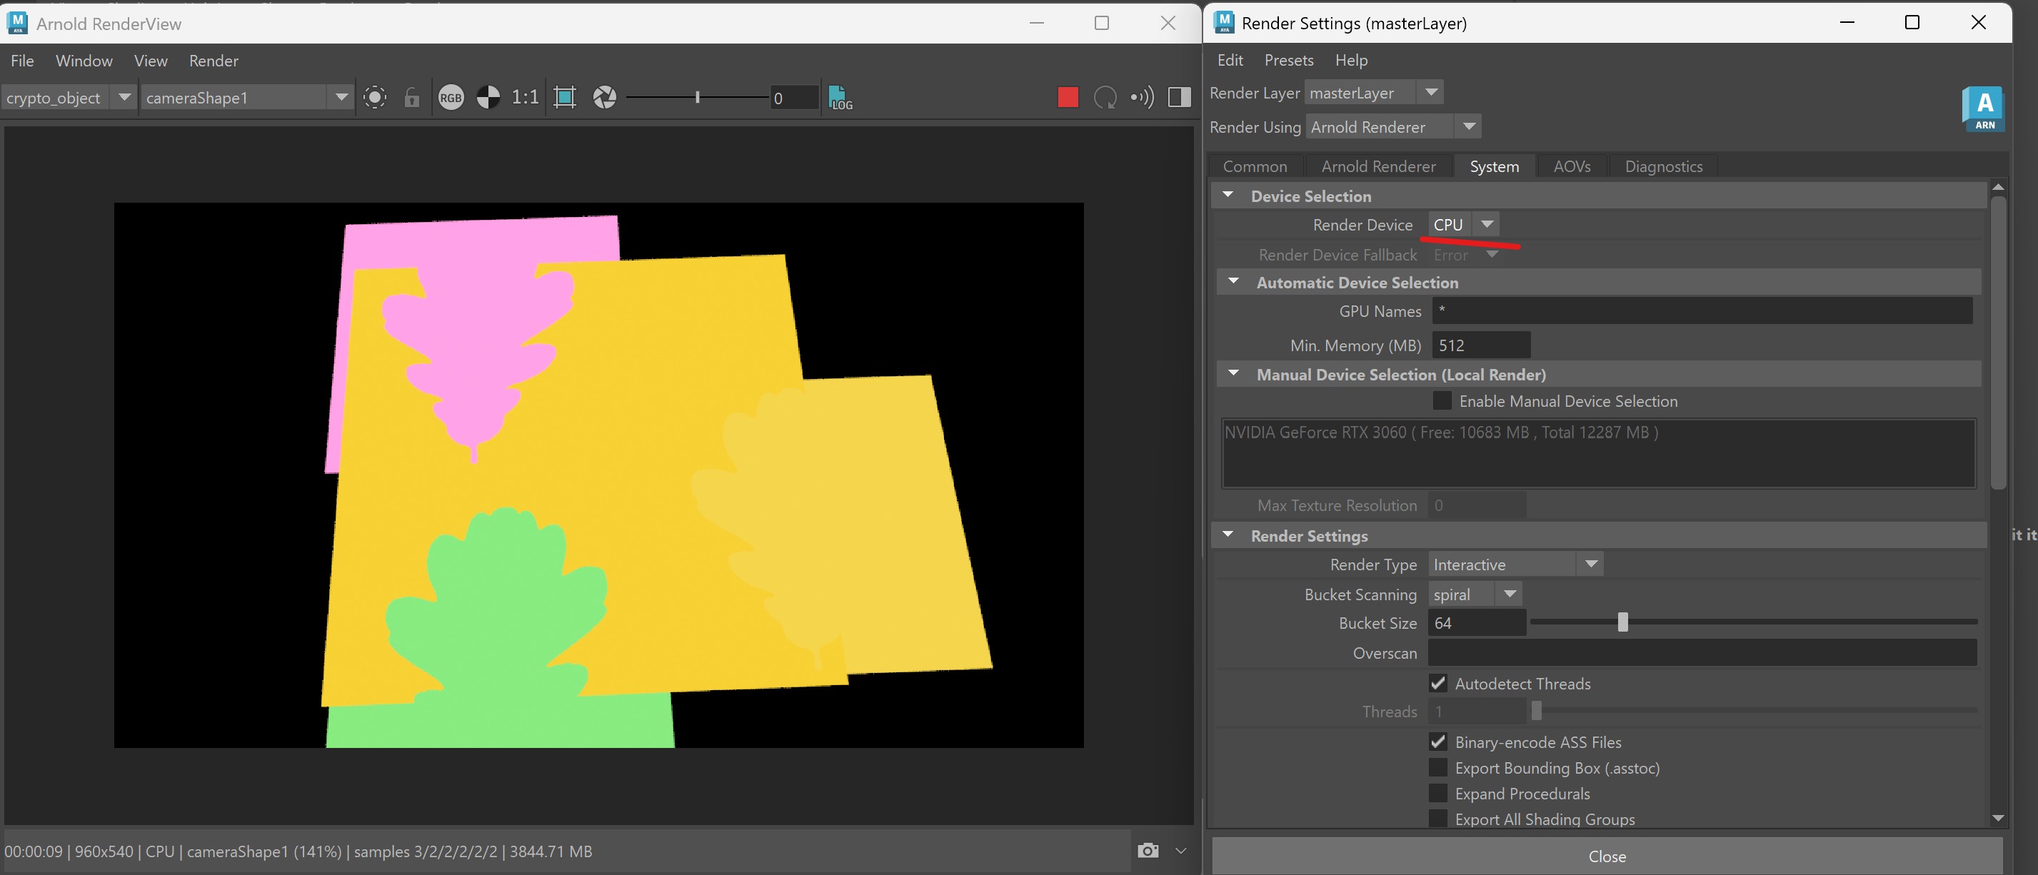Click the Bucket Size slider handle

coord(1622,622)
